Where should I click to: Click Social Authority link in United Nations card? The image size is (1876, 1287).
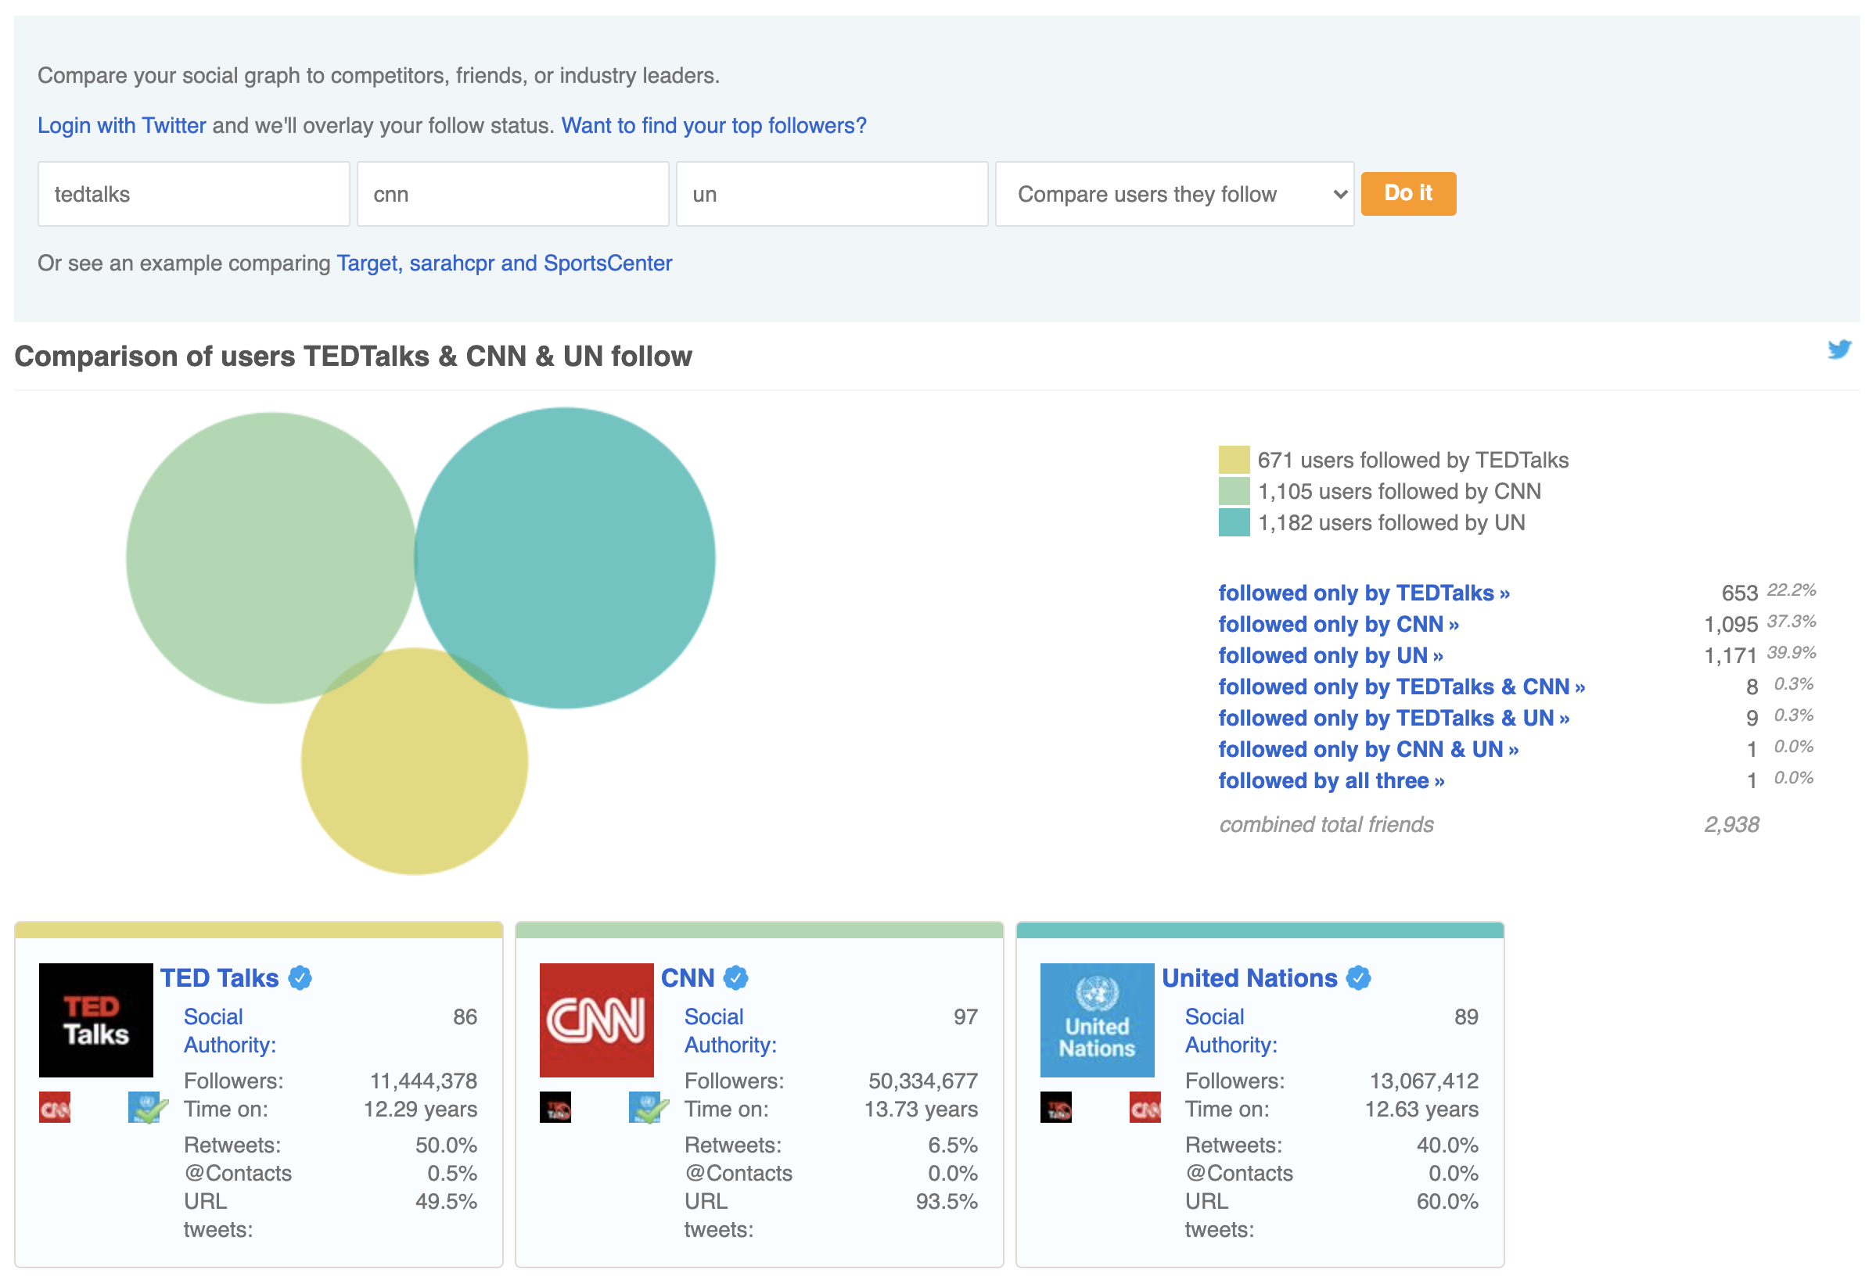pos(1231,1031)
